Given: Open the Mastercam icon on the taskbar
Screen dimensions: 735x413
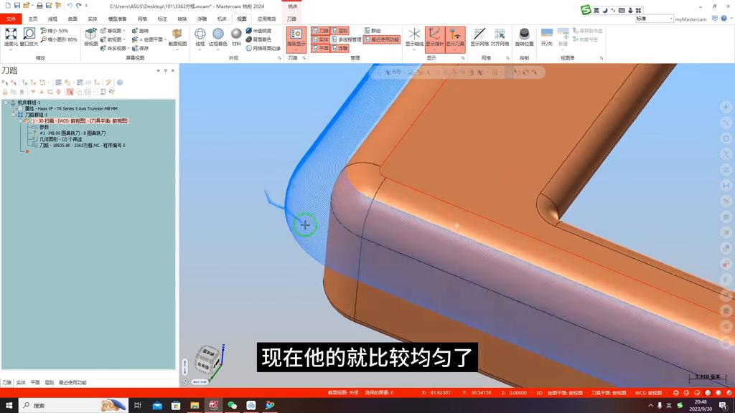Looking at the screenshot, I should click(213, 405).
